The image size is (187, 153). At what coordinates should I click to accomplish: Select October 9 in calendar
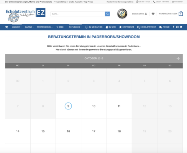(x=68, y=106)
